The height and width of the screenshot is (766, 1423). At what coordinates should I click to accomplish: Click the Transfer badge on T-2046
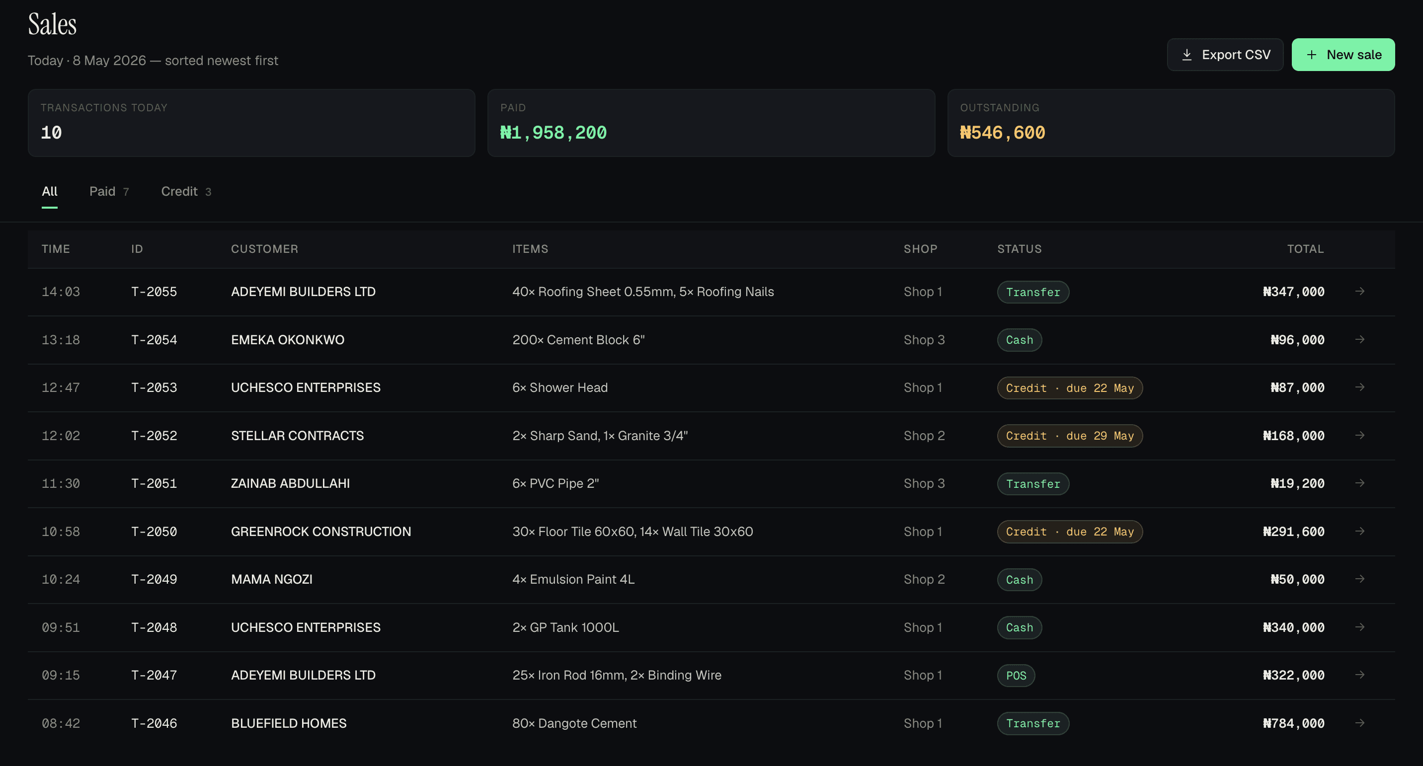coord(1033,723)
